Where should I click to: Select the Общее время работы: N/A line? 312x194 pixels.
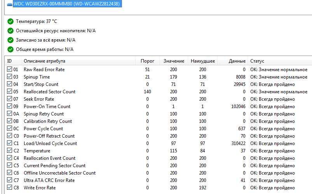pyautogui.click(x=45, y=49)
